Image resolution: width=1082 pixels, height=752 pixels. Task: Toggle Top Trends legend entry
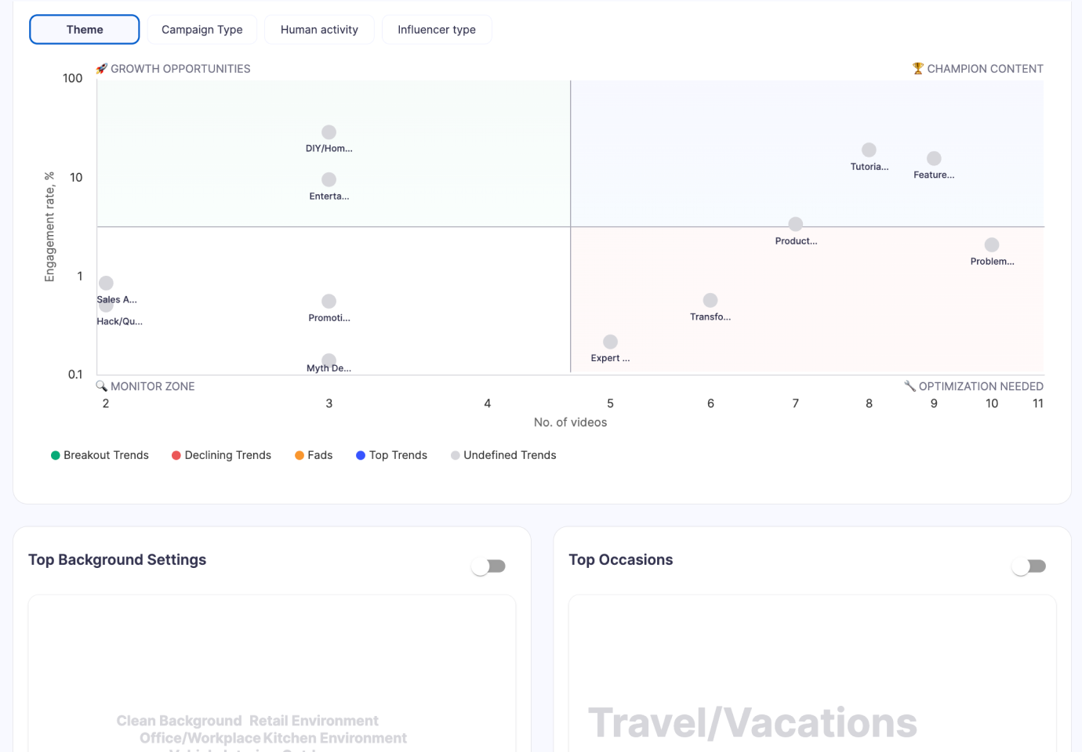[x=391, y=455]
